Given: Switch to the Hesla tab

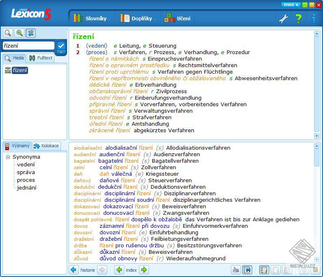Looking at the screenshot, I should (x=14, y=58).
